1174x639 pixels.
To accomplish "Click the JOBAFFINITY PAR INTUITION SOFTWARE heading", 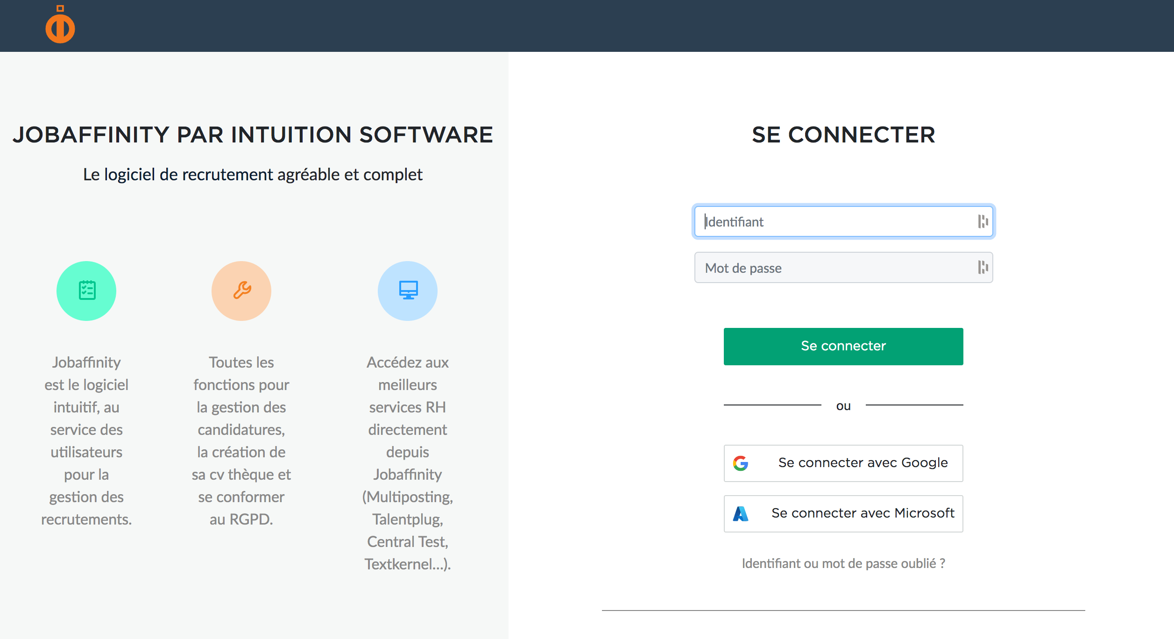I will pos(253,135).
